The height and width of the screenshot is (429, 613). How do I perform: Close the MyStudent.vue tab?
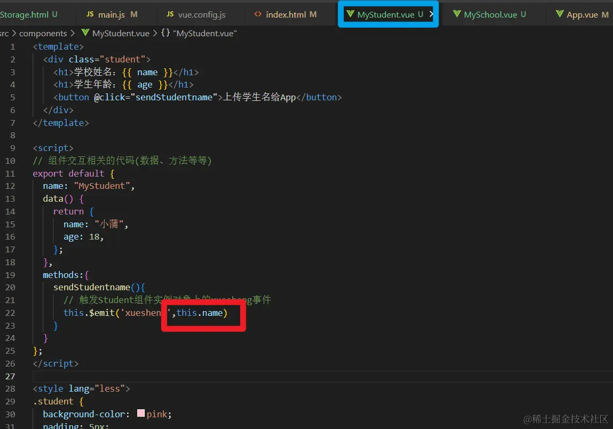431,14
